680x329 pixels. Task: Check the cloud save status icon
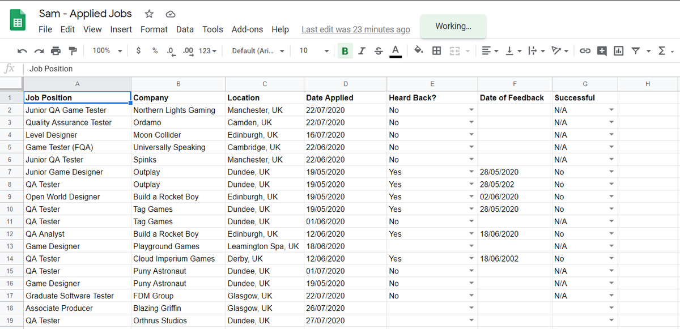pyautogui.click(x=171, y=14)
